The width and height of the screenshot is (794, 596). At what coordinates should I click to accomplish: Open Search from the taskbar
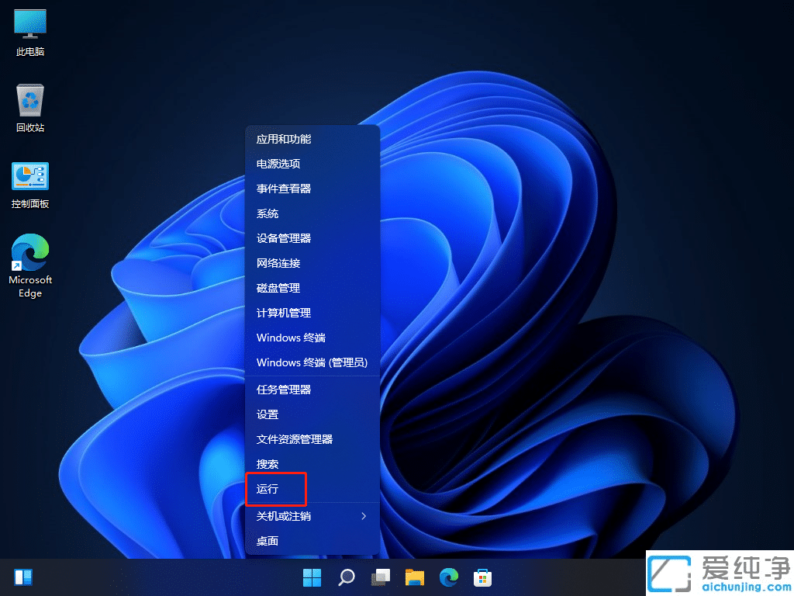click(x=346, y=577)
